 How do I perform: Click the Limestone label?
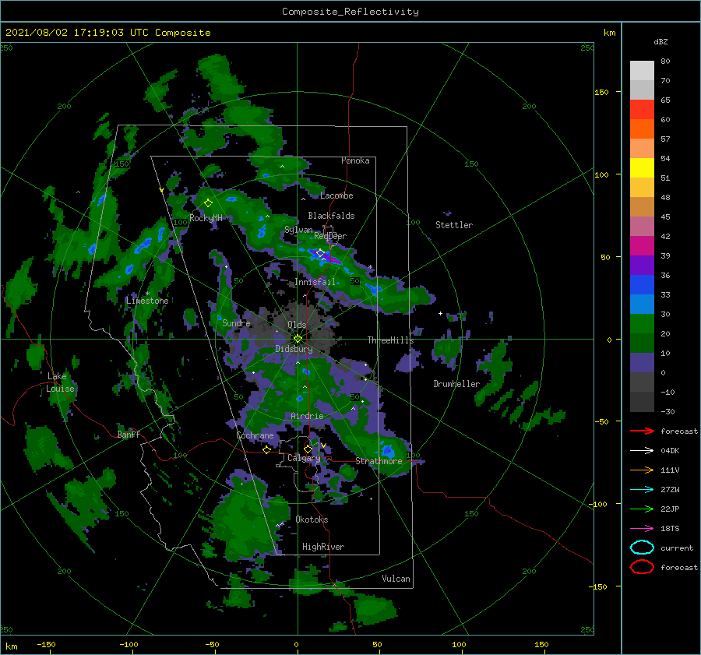(x=147, y=301)
